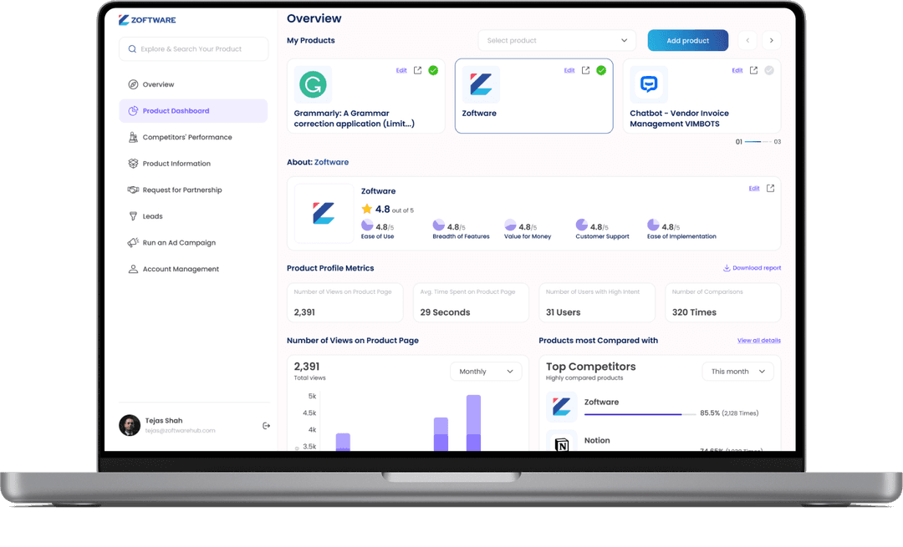Image resolution: width=903 pixels, height=547 pixels.
Task: Click the Ease of Implementation rating icon
Action: 653,225
